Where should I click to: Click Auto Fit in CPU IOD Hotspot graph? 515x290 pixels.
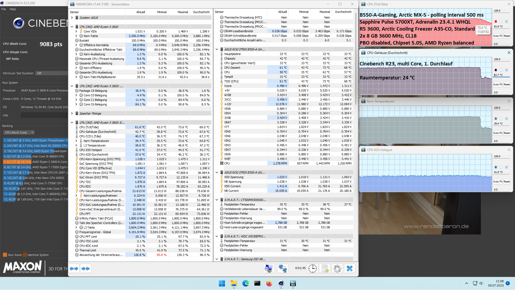pyautogui.click(x=498, y=182)
